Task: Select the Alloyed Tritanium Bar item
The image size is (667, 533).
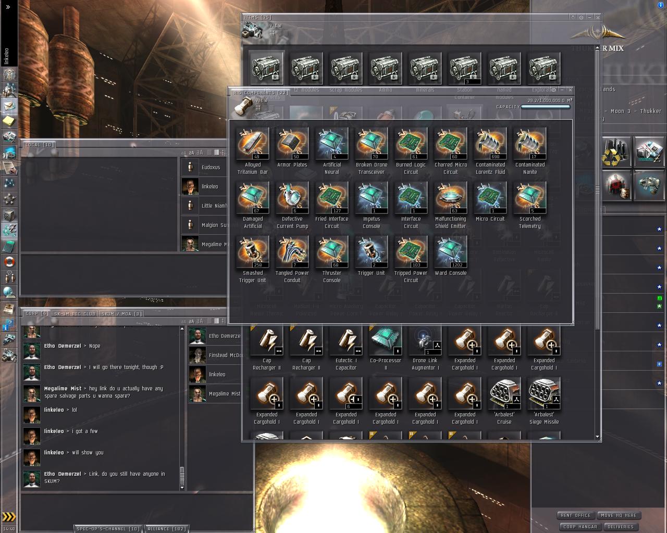Action: coord(253,151)
